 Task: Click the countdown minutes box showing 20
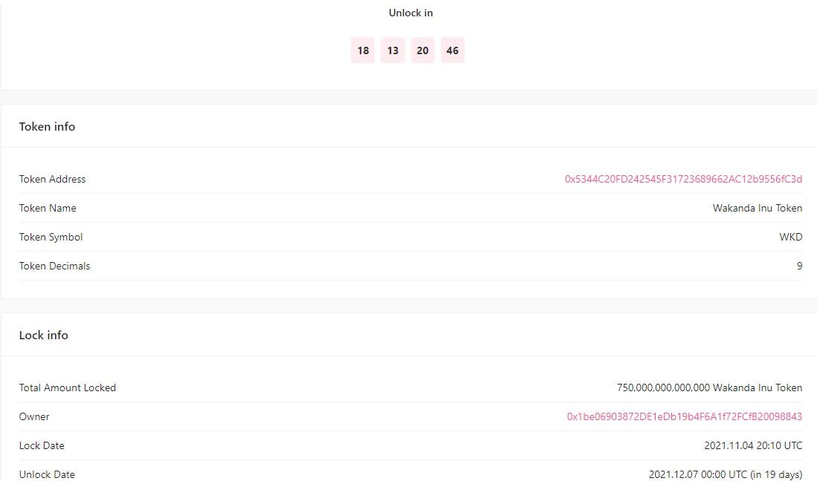point(422,50)
